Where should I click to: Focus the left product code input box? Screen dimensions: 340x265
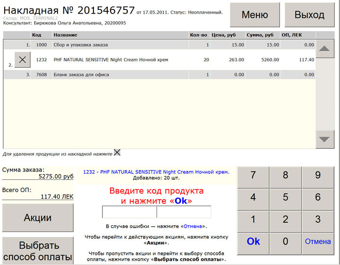coord(129,212)
